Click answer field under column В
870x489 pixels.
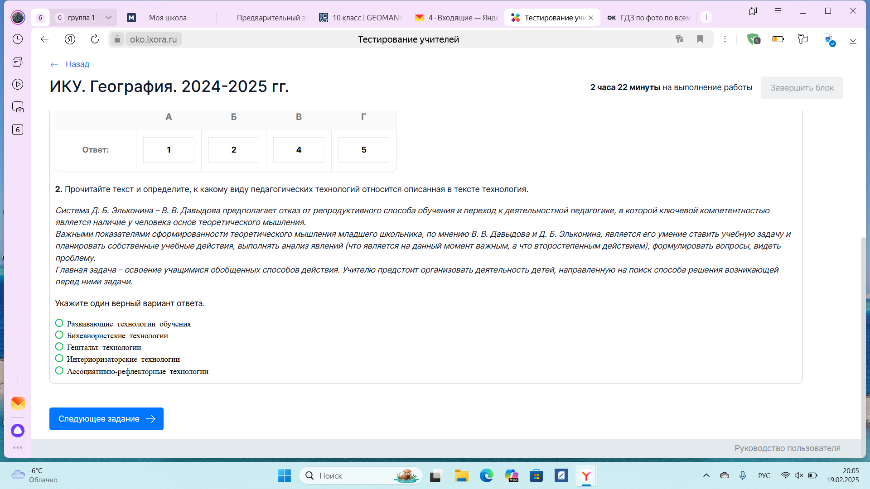point(299,150)
